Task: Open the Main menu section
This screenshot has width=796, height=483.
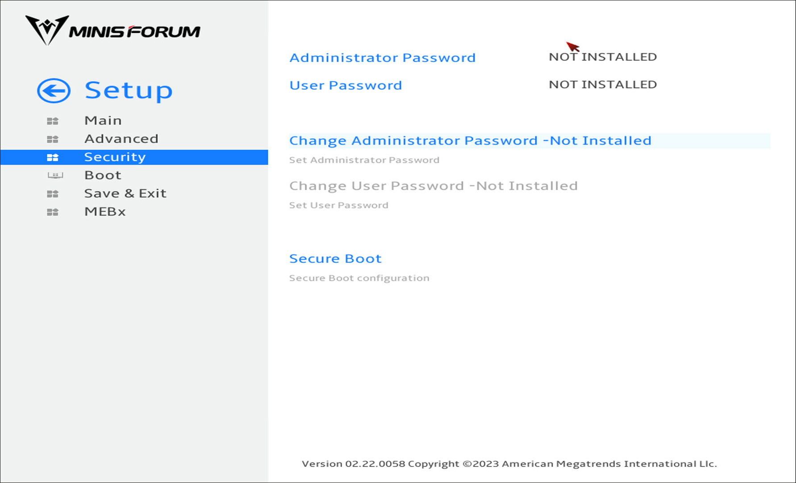Action: [103, 121]
